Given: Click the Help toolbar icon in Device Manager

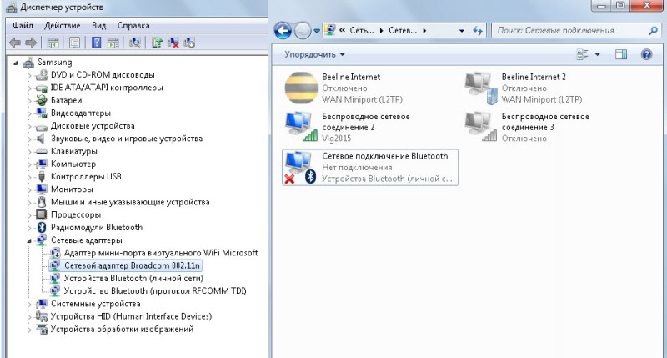Looking at the screenshot, I should 97,43.
